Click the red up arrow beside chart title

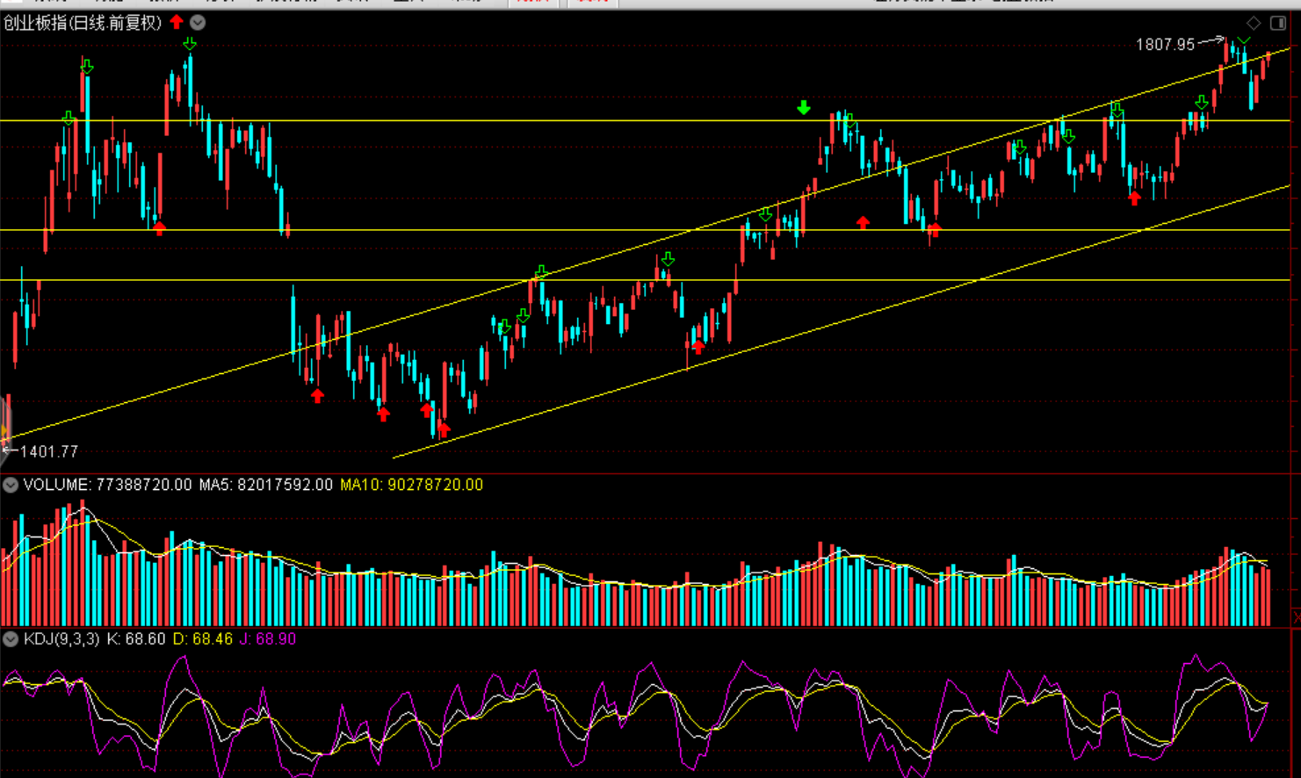[177, 22]
